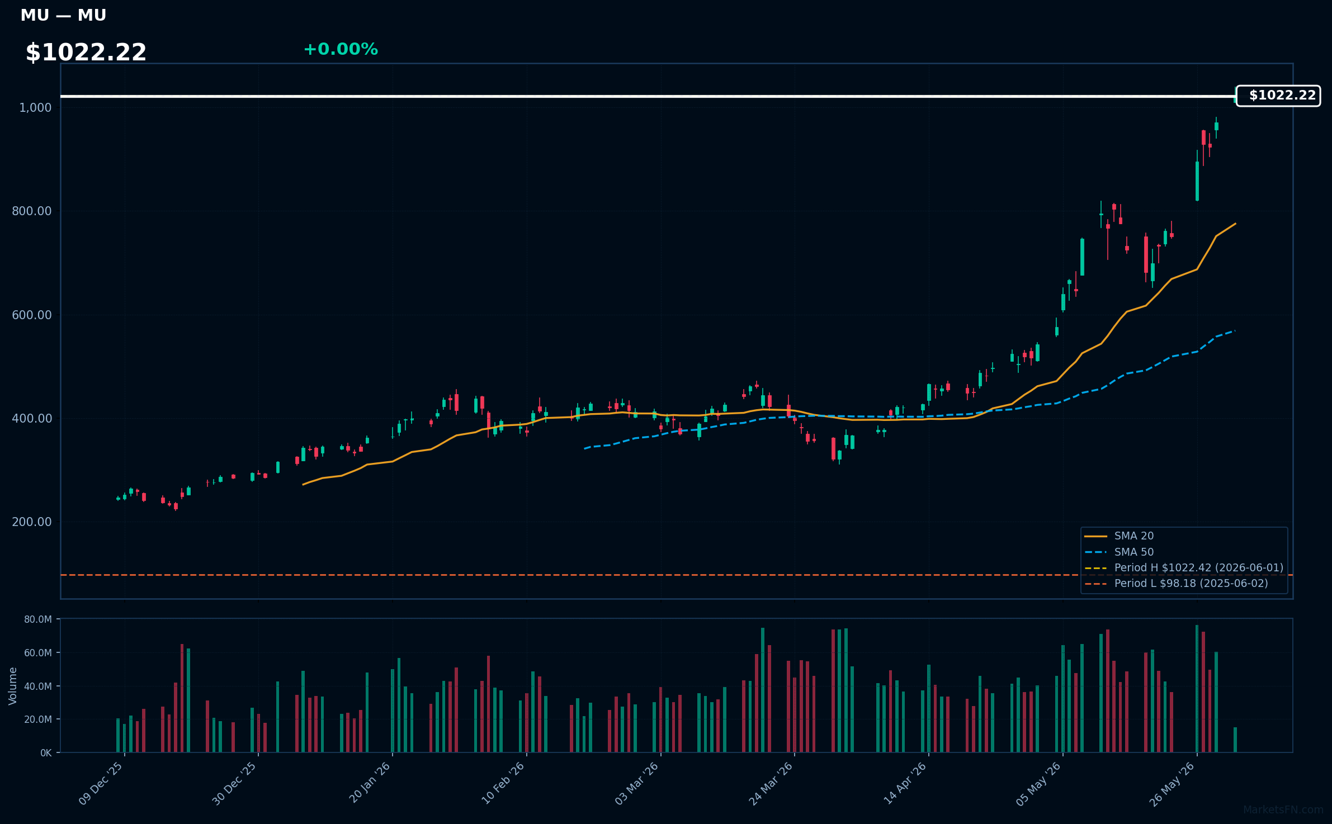Click the $1022.22 current price tag
Viewport: 1332px width, 824px height.
click(x=1278, y=96)
